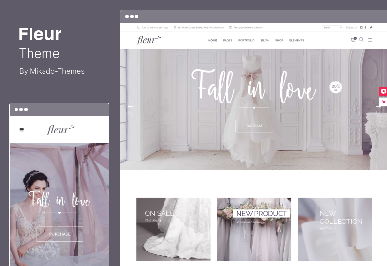Click the By Mikado-Themes text
This screenshot has width=387, height=266.
point(52,71)
